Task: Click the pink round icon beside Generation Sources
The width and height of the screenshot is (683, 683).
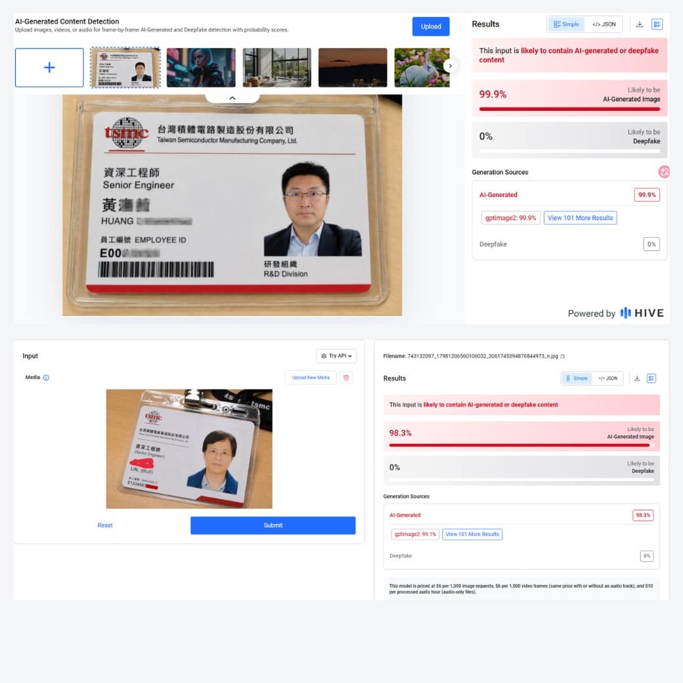Action: coord(663,171)
